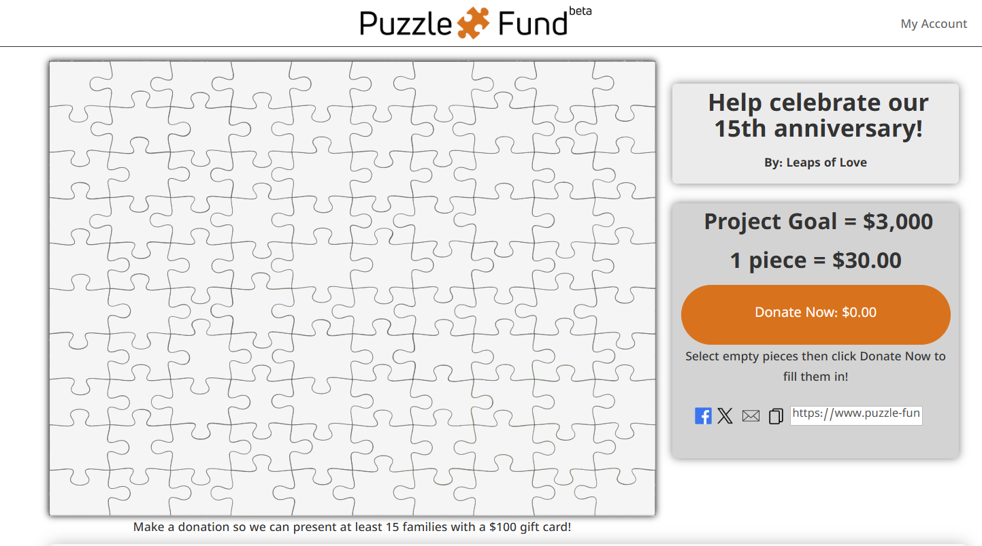Click the '1 piece = $30.00' label
The image size is (982, 546).
815,260
